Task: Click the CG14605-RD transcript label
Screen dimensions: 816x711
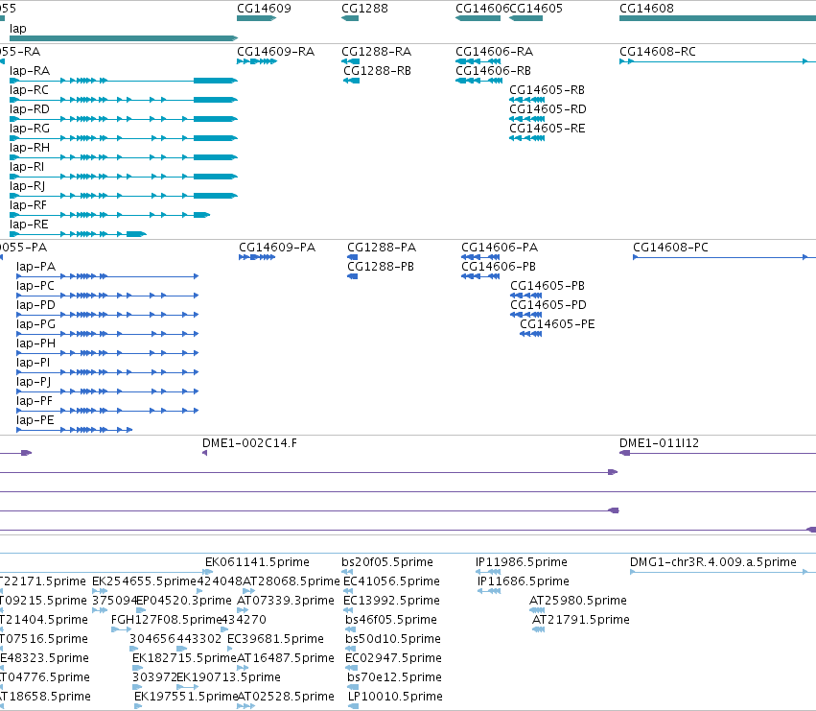Action: [x=548, y=109]
